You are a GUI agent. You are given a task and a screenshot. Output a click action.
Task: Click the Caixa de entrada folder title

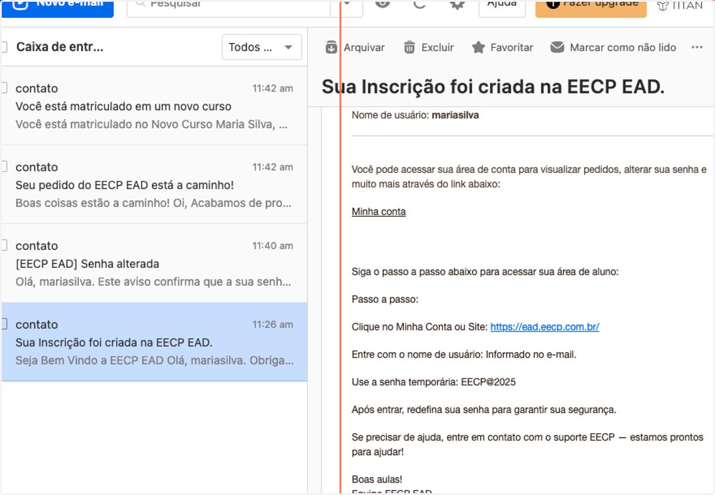pos(60,47)
